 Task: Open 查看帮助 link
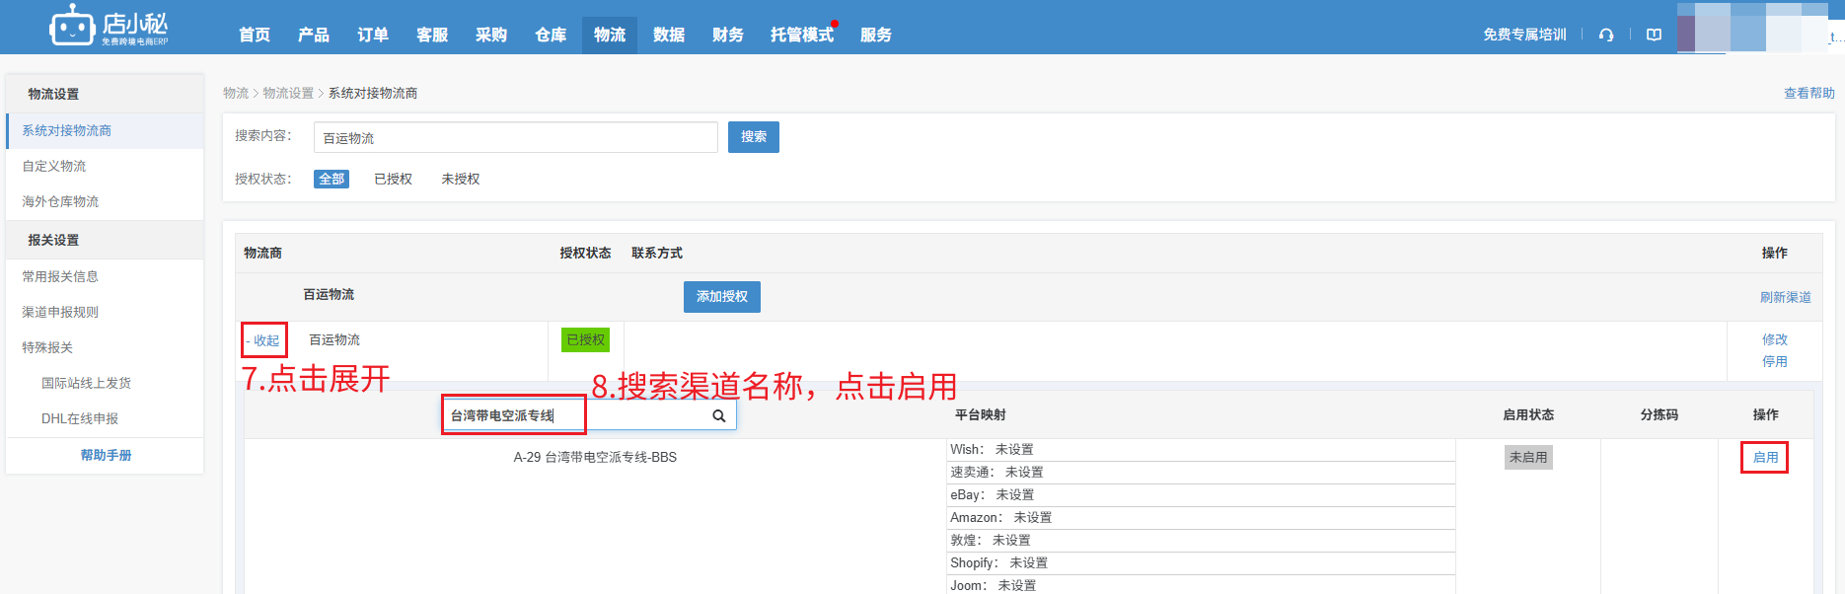[1808, 93]
